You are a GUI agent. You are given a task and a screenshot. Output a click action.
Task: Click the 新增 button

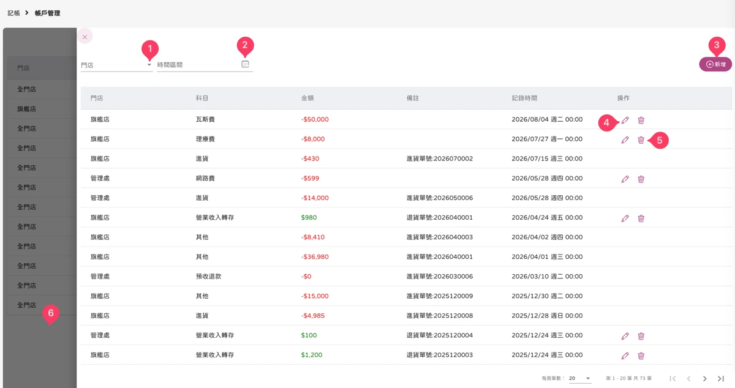point(715,64)
